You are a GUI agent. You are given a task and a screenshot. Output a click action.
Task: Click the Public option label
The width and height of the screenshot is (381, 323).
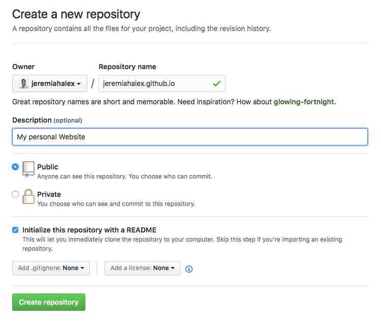pos(48,167)
